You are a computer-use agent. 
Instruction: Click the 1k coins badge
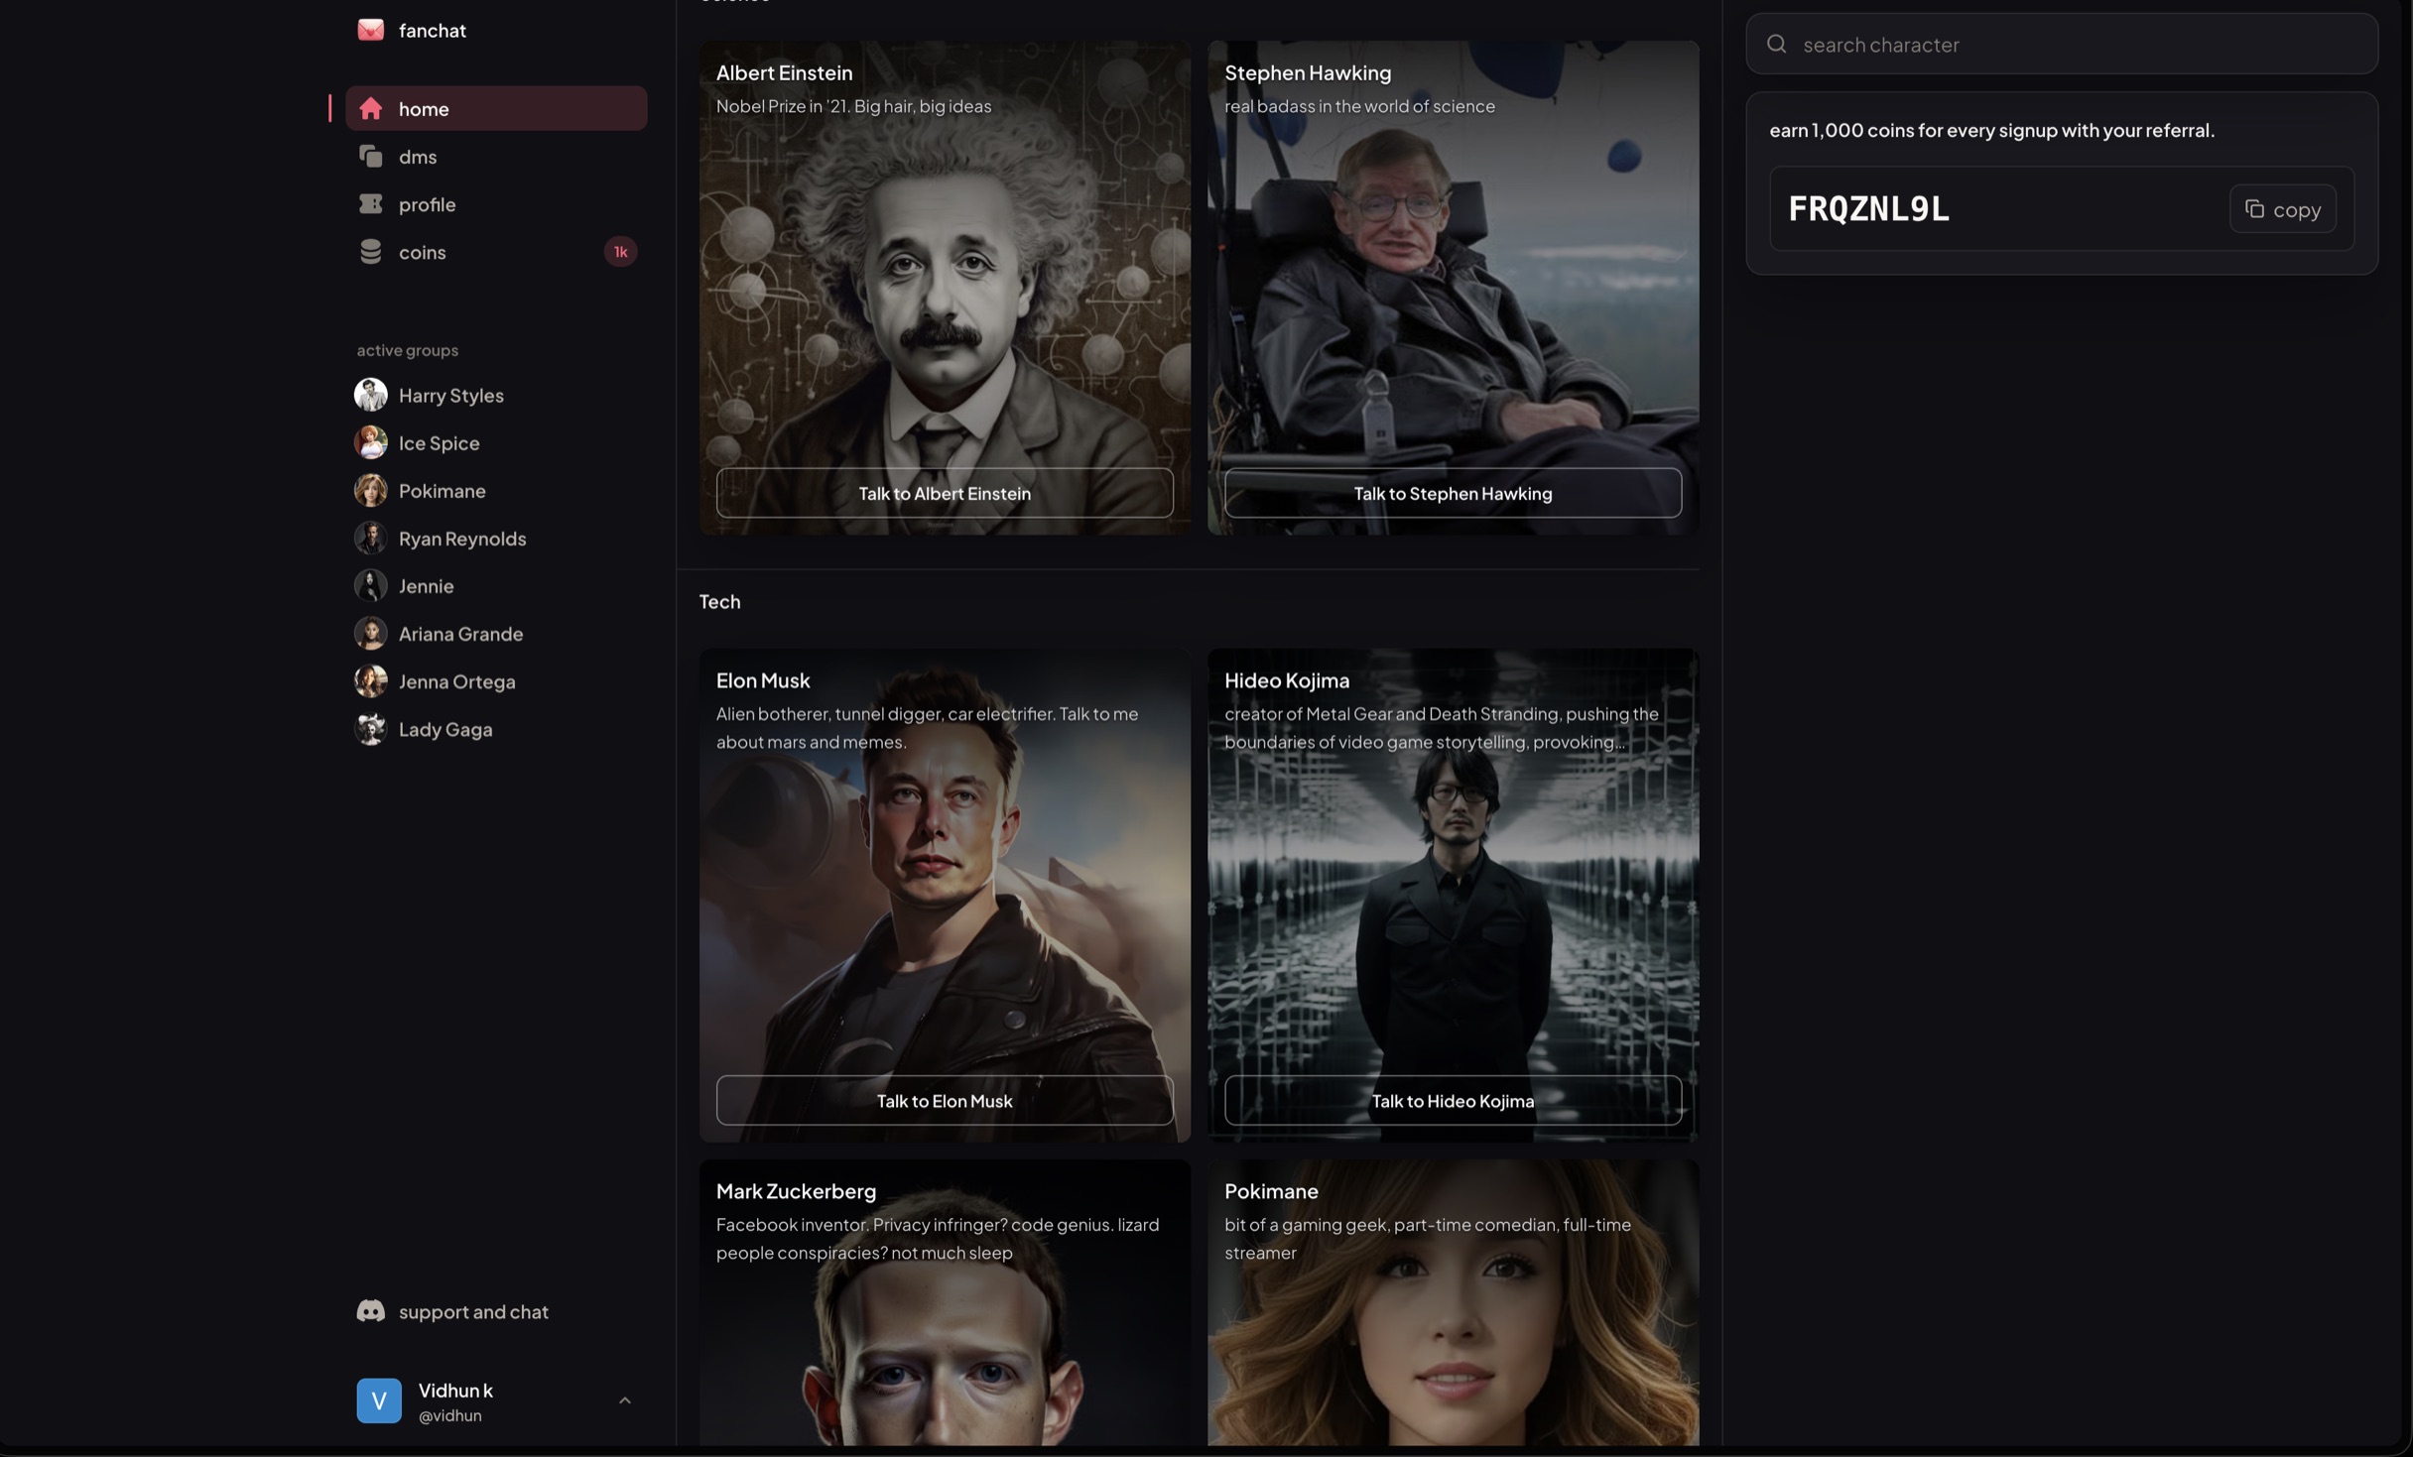(620, 252)
